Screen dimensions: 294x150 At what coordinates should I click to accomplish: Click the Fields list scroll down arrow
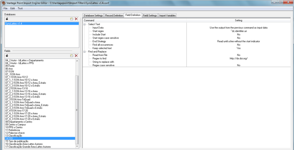point(77,147)
